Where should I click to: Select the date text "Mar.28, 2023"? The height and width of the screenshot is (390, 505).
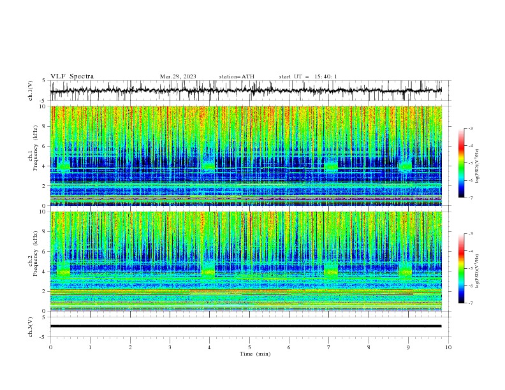click(x=178, y=76)
